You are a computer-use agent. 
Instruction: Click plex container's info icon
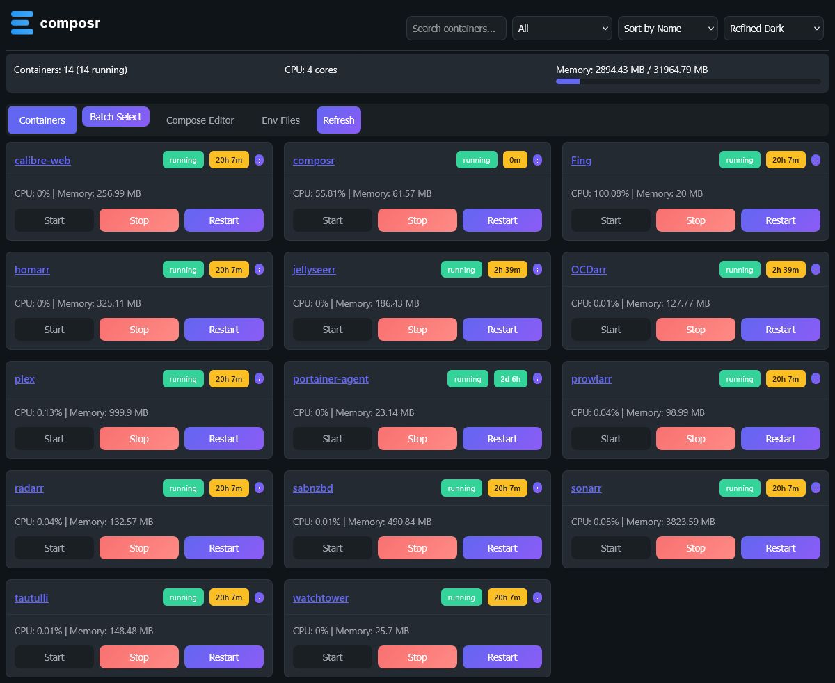[x=259, y=378]
